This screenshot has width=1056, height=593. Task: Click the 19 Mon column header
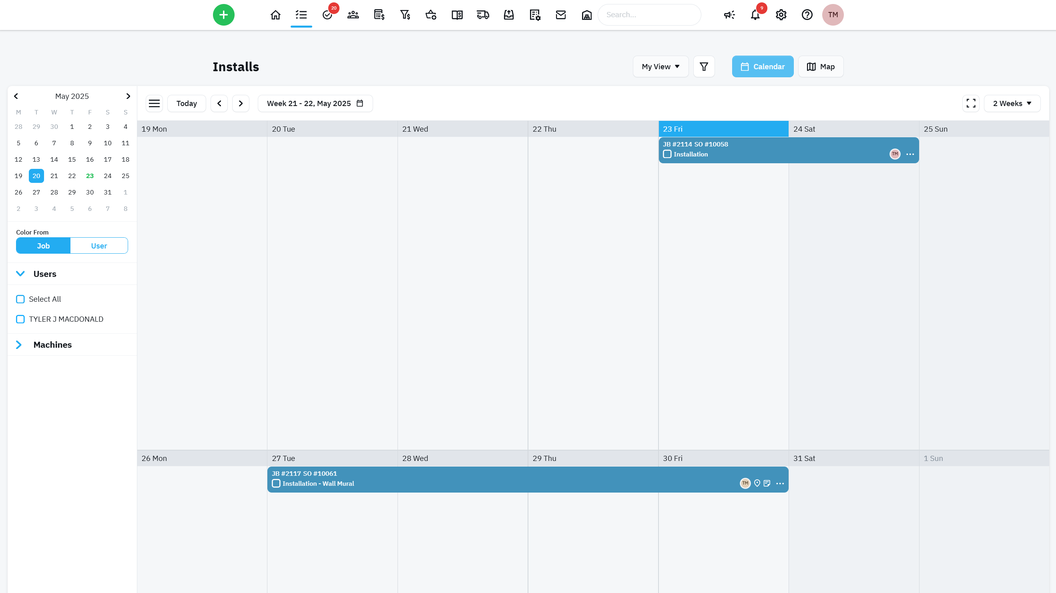(x=202, y=129)
